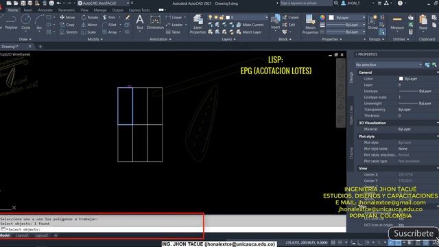Select the Polyline draw tool

(x=11, y=23)
